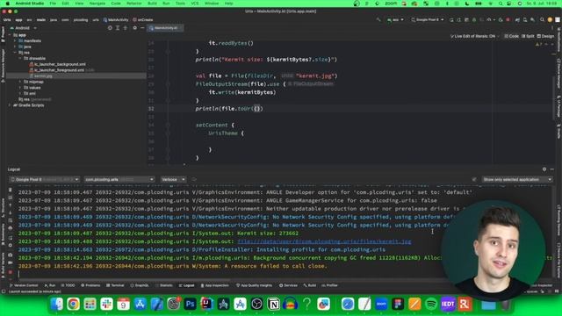The height and width of the screenshot is (316, 562).
Task: Click the Logcat screen record icon
Action: pos(11,263)
